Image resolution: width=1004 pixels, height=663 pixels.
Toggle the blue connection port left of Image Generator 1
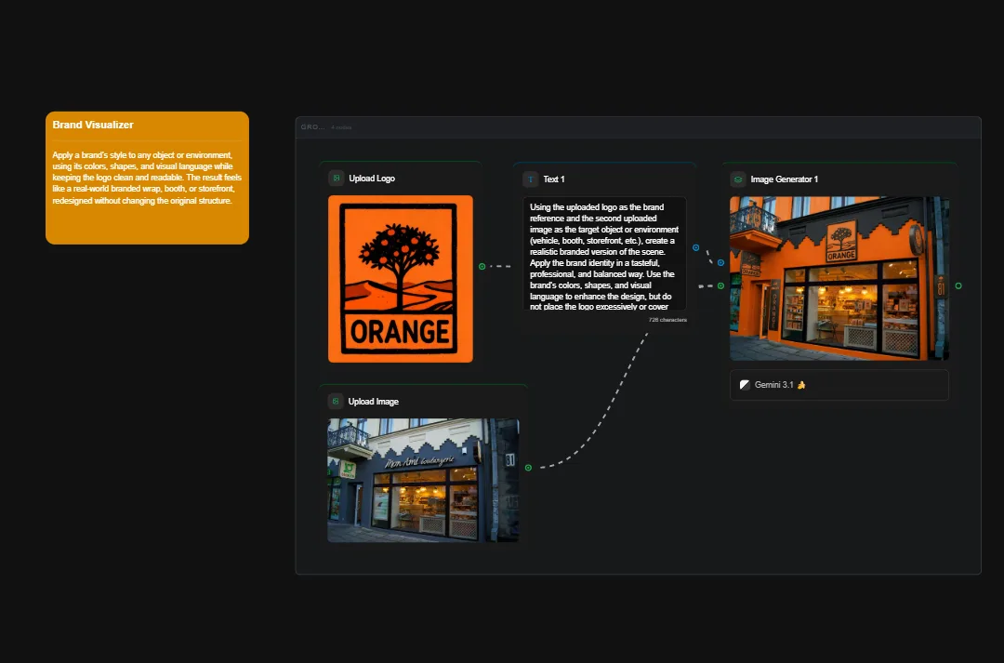point(720,262)
